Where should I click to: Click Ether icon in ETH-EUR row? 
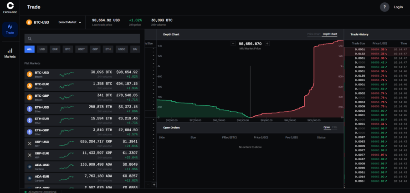[30, 120]
